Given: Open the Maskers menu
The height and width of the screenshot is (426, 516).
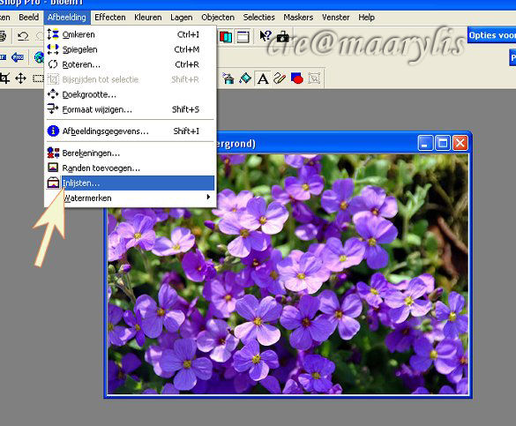Looking at the screenshot, I should (x=298, y=17).
